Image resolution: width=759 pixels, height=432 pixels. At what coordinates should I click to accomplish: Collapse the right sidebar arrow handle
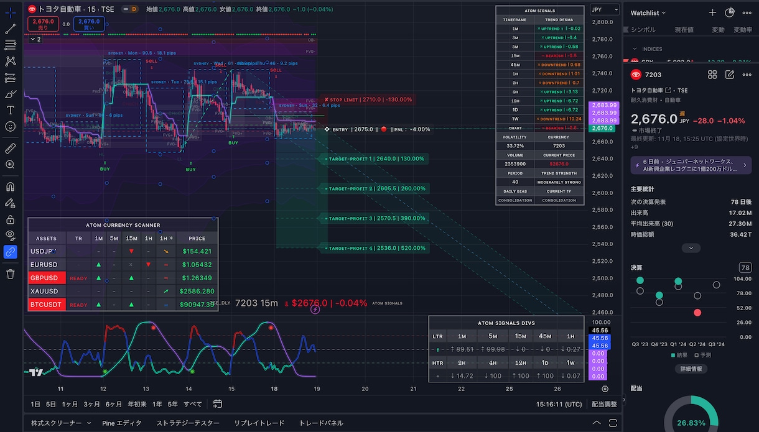tap(624, 400)
